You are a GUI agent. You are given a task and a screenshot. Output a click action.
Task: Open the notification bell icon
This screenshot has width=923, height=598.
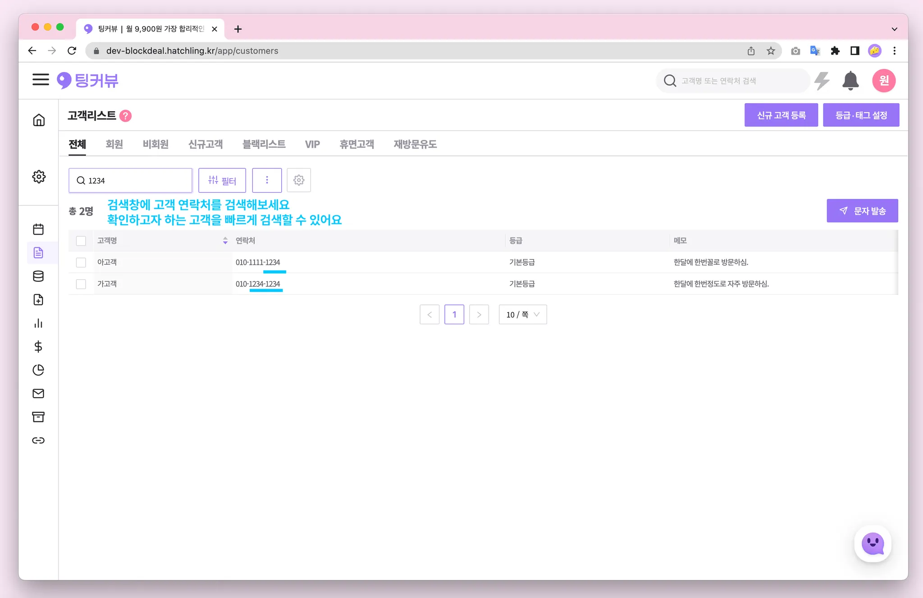coord(850,81)
